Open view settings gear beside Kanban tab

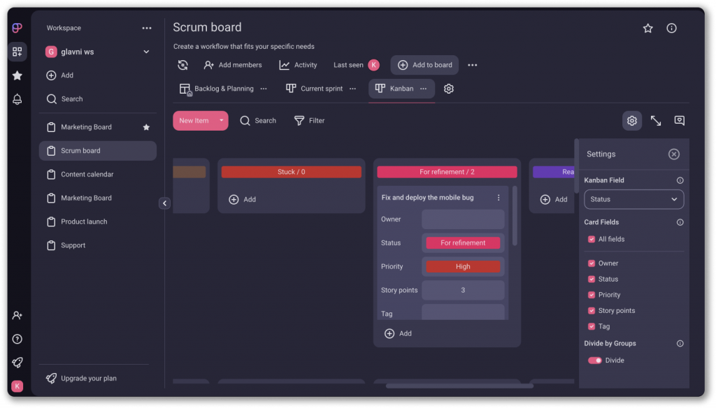[449, 89]
